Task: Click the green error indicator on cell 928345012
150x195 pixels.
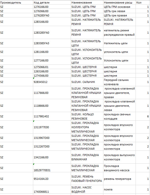Action: [34, 78]
